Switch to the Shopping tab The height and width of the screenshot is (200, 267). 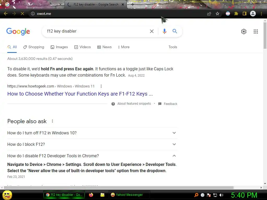[34, 47]
